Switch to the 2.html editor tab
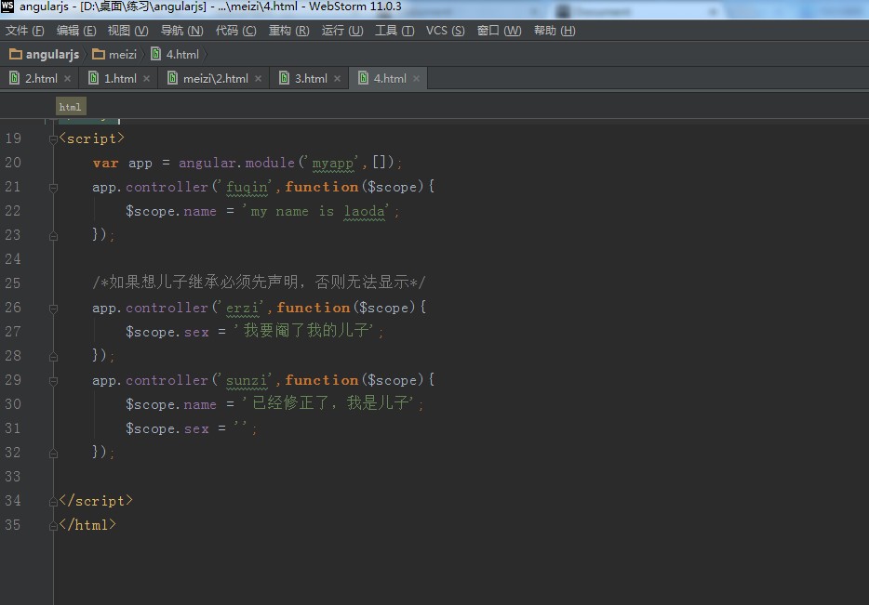This screenshot has height=605, width=869. [x=41, y=79]
